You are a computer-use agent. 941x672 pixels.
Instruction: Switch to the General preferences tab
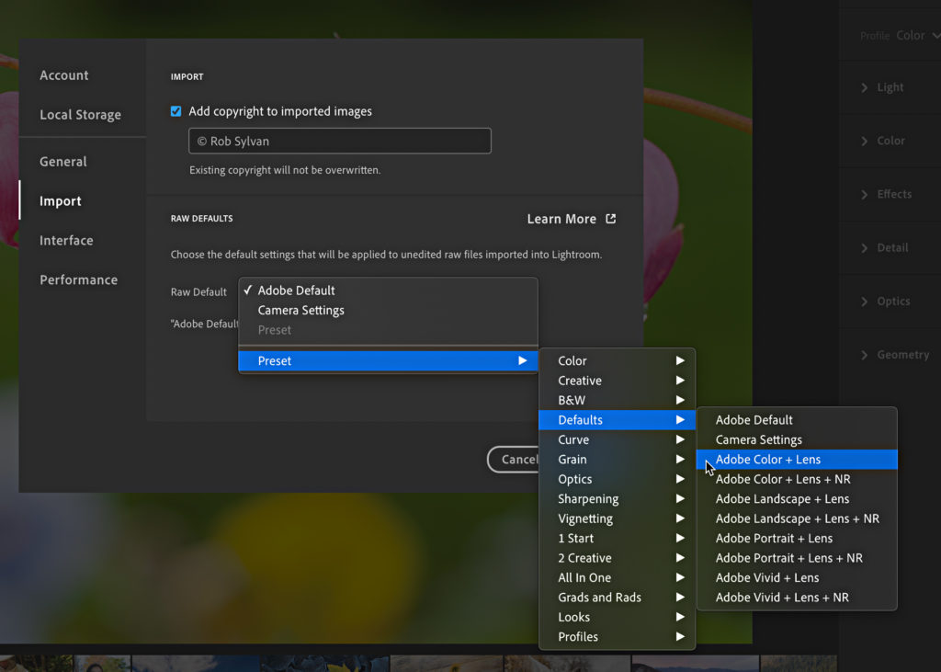tap(63, 162)
